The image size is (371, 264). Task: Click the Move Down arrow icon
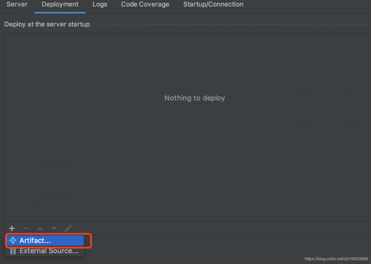(x=54, y=228)
